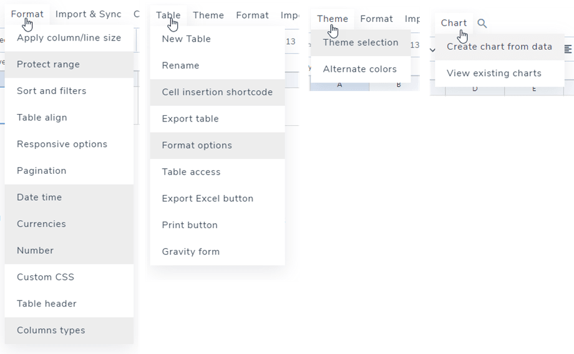Select Pagination from the Format menu
The height and width of the screenshot is (354, 574).
(41, 171)
